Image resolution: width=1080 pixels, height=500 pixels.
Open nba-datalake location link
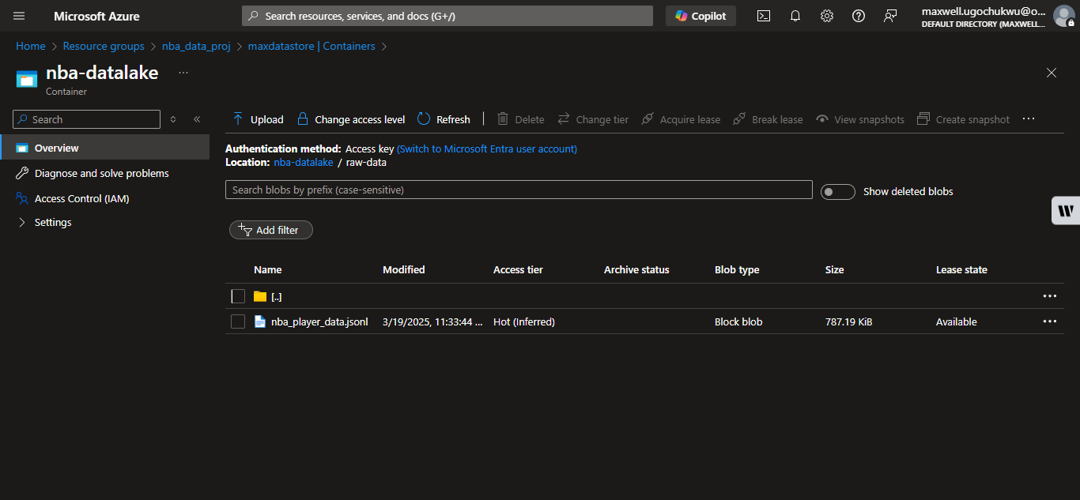(304, 162)
